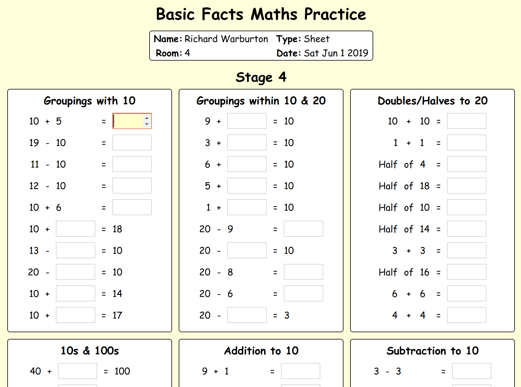Focus the answer field for 12 - 10

(x=132, y=186)
